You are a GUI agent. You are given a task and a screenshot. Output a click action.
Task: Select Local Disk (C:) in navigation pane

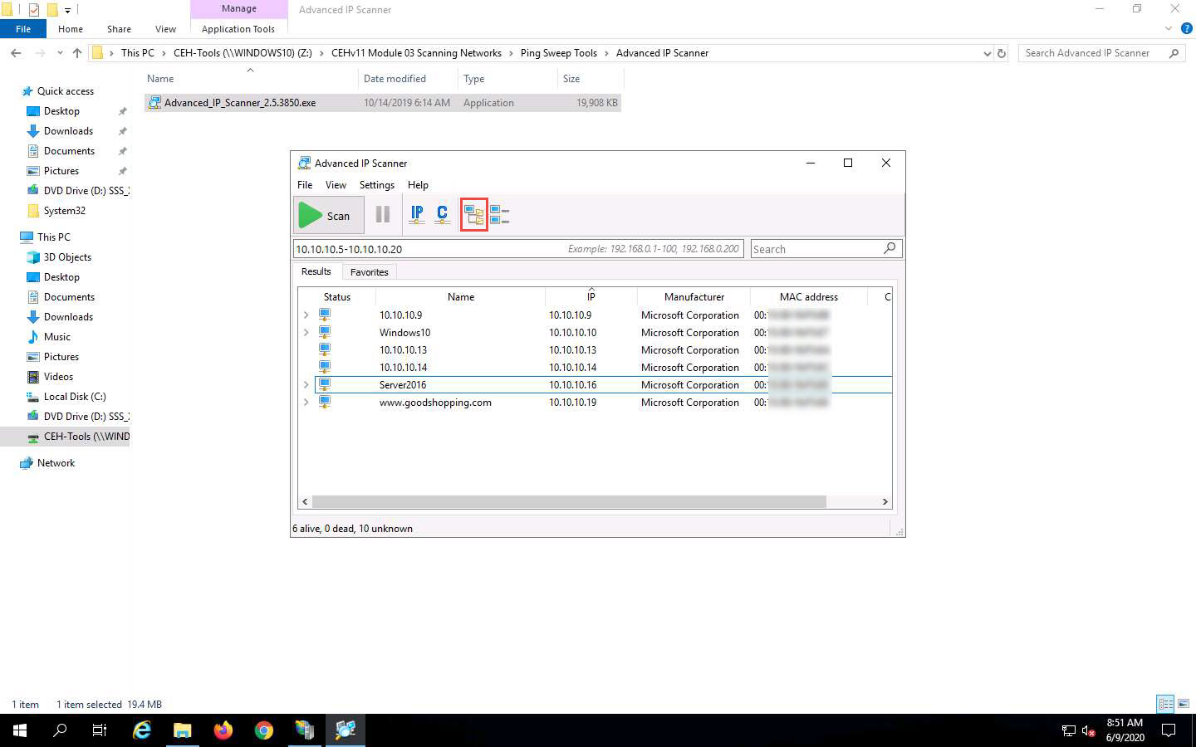point(75,397)
